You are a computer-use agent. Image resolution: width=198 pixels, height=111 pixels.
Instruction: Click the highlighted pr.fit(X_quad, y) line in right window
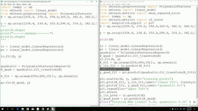[114, 69]
